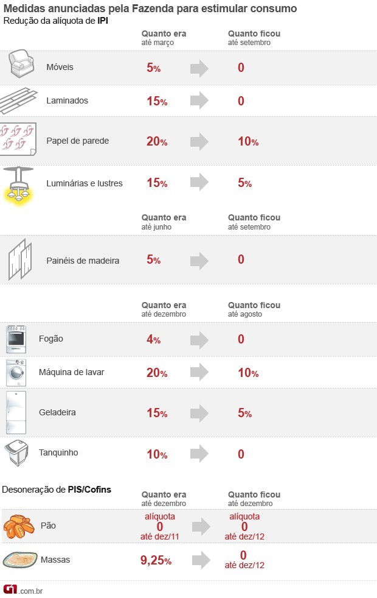
Task: Click the gray arrow in the Geladeira row
Action: (x=199, y=413)
